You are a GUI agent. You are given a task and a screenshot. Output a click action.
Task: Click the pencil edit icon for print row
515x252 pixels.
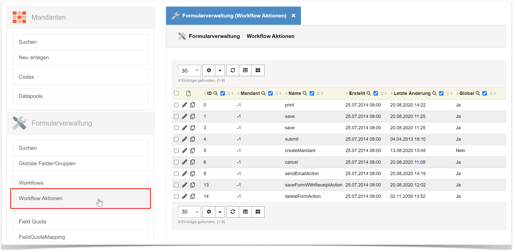coord(184,105)
